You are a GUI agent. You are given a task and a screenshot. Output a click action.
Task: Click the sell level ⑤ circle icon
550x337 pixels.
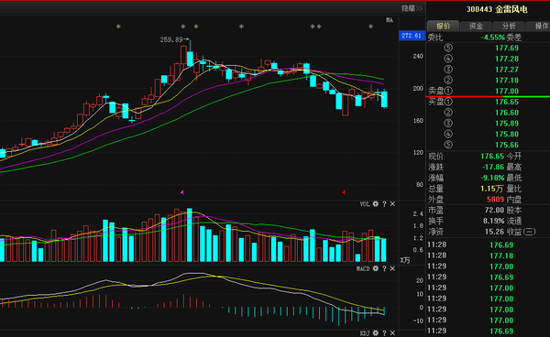click(448, 48)
